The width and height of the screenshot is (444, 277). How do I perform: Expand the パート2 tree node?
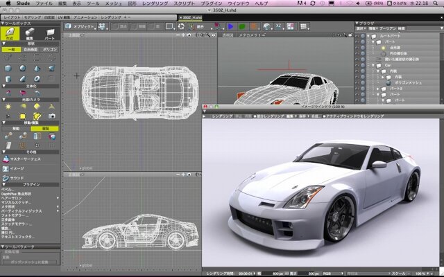coord(377,89)
